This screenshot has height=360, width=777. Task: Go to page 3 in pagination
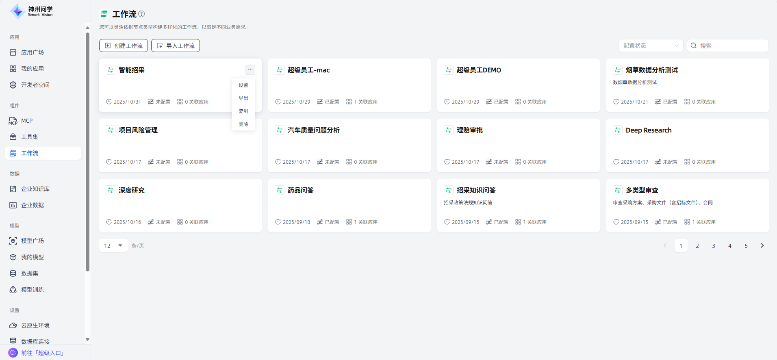click(713, 245)
